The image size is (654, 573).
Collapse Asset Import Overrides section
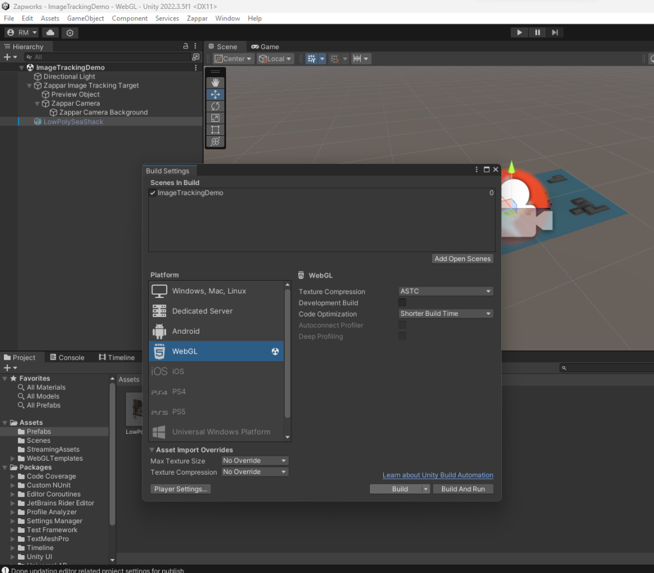[152, 450]
